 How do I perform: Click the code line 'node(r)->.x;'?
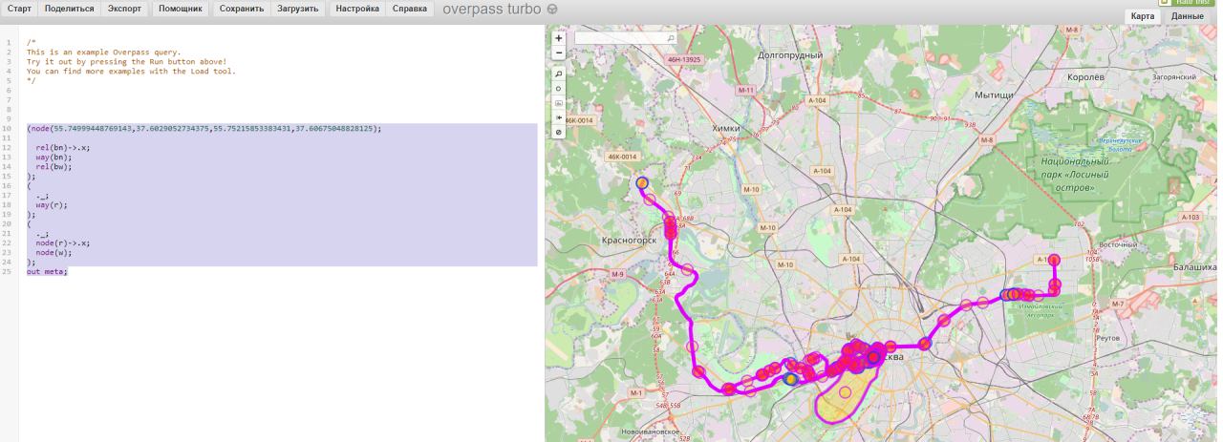point(63,242)
